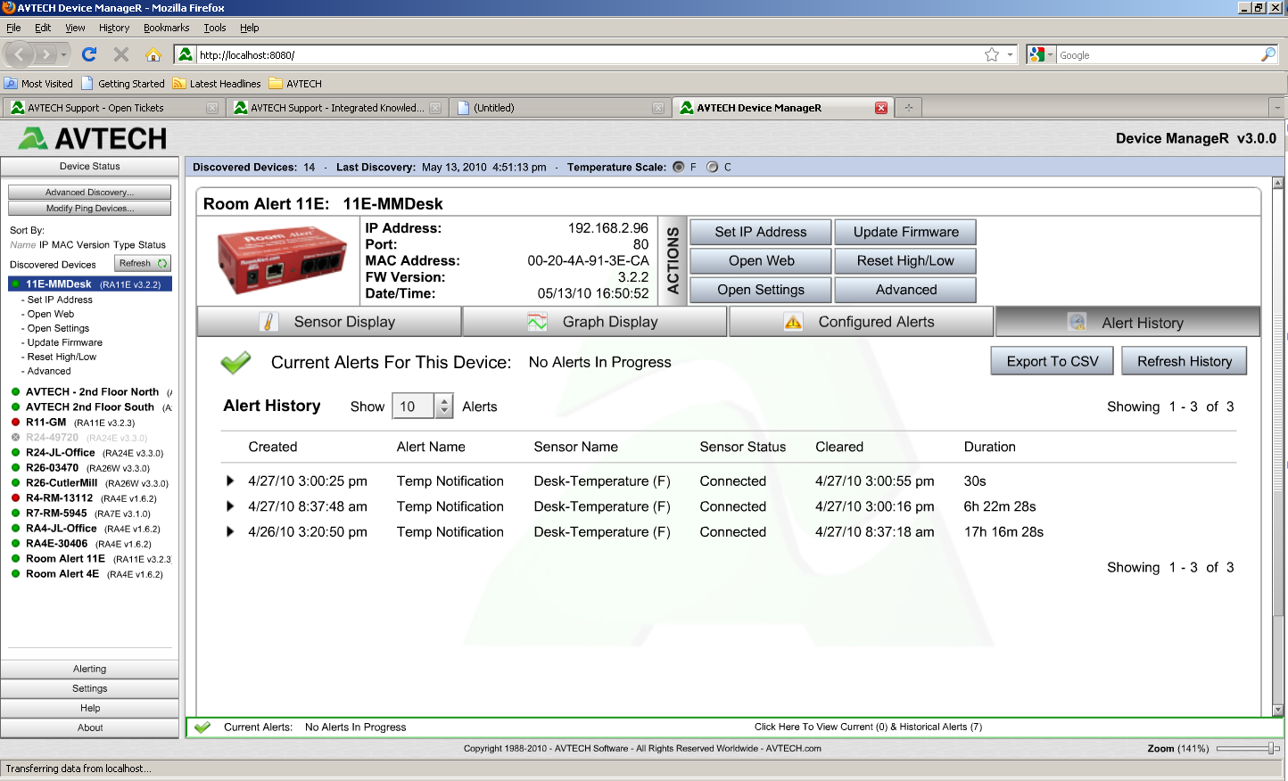Sort devices by MAC

pos(62,245)
